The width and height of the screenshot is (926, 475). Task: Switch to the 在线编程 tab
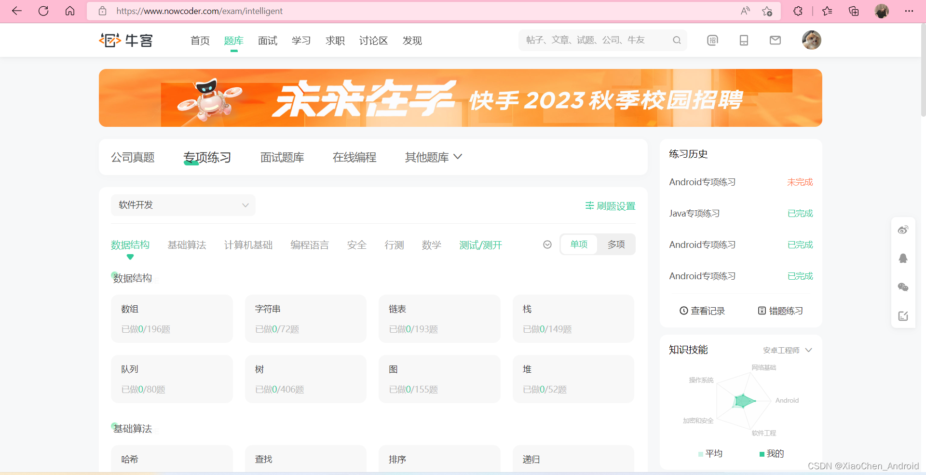tap(354, 157)
